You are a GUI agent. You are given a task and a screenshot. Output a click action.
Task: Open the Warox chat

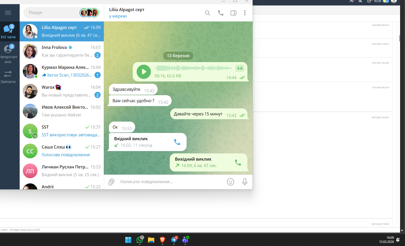[x=62, y=91]
